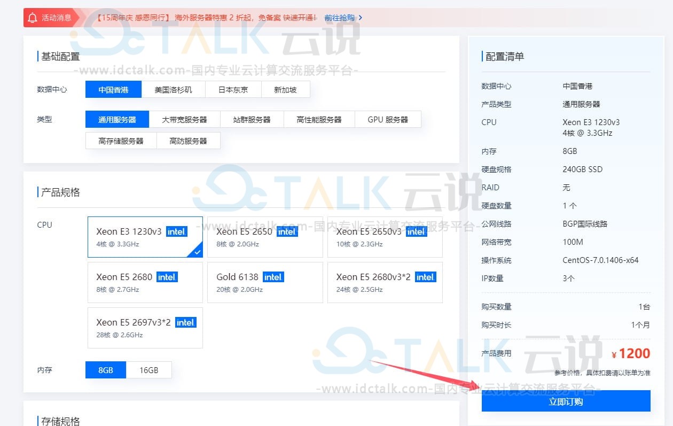Select 16GB memory option
Viewport: 673px width, 426px height.
pyautogui.click(x=149, y=370)
